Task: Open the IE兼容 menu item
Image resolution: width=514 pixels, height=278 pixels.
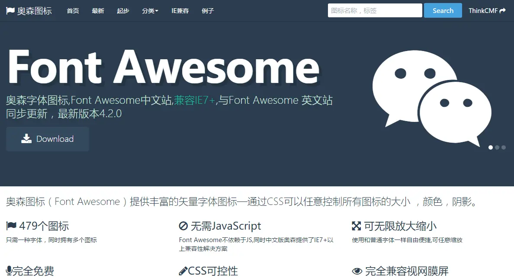Action: (180, 11)
